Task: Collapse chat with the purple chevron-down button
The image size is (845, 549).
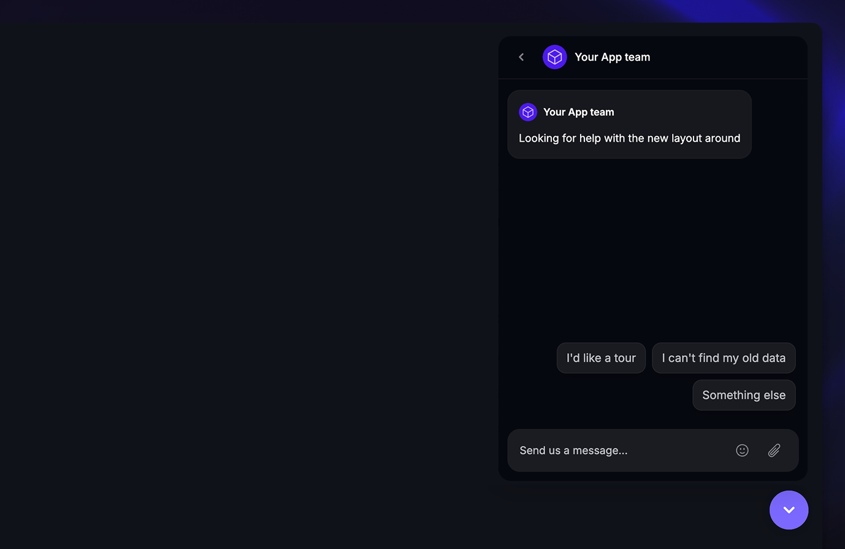Action: [789, 510]
